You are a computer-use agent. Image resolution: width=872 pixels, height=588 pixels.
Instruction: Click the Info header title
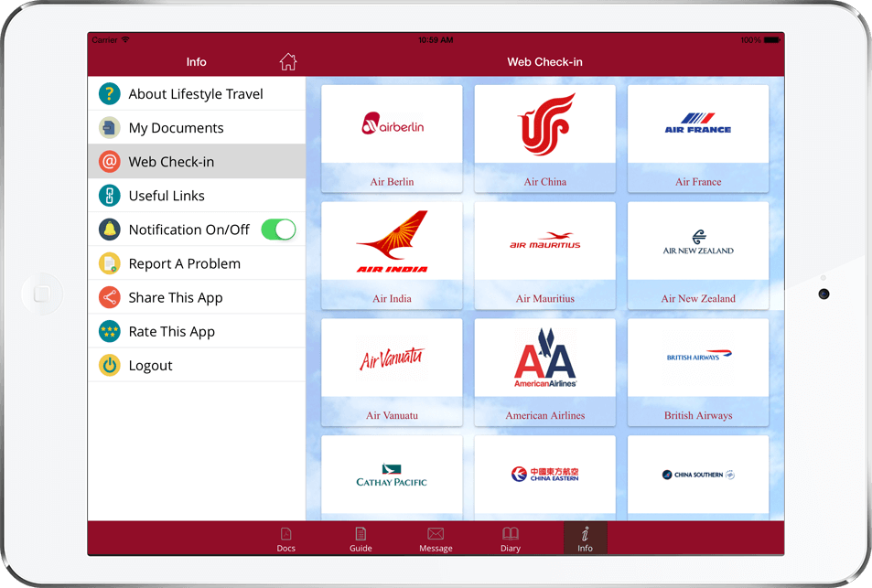click(x=197, y=61)
